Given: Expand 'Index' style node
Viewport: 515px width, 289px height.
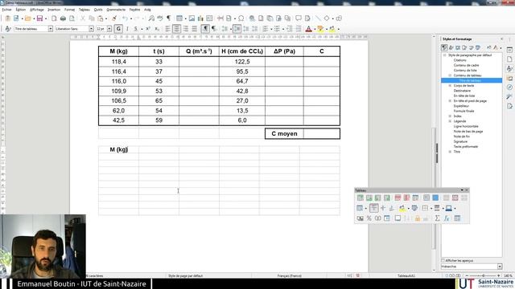Looking at the screenshot, I should tap(450, 116).
